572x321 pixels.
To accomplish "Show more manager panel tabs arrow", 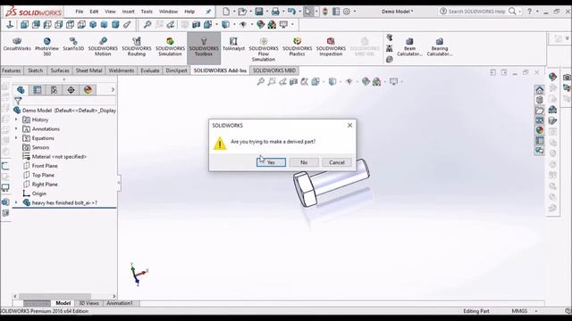I will [113, 89].
